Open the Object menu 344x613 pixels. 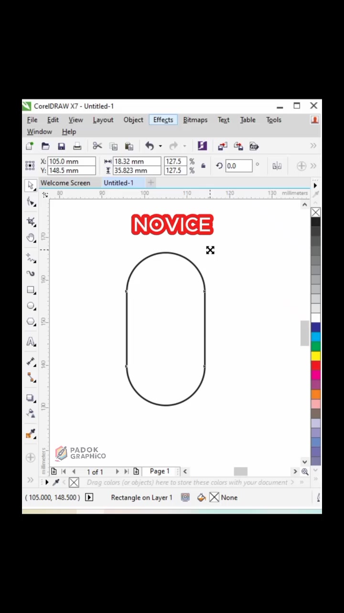point(133,120)
